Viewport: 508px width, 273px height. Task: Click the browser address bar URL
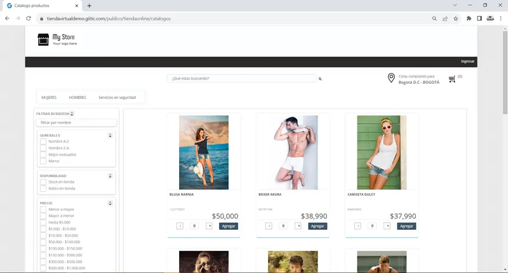coord(109,18)
